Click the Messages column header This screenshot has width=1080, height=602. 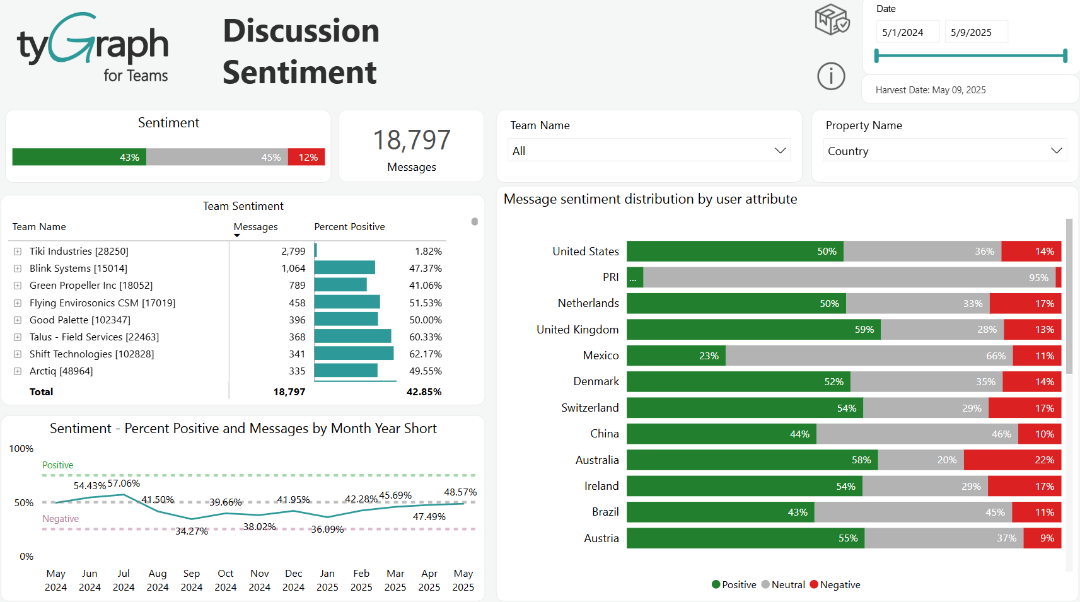(x=255, y=226)
